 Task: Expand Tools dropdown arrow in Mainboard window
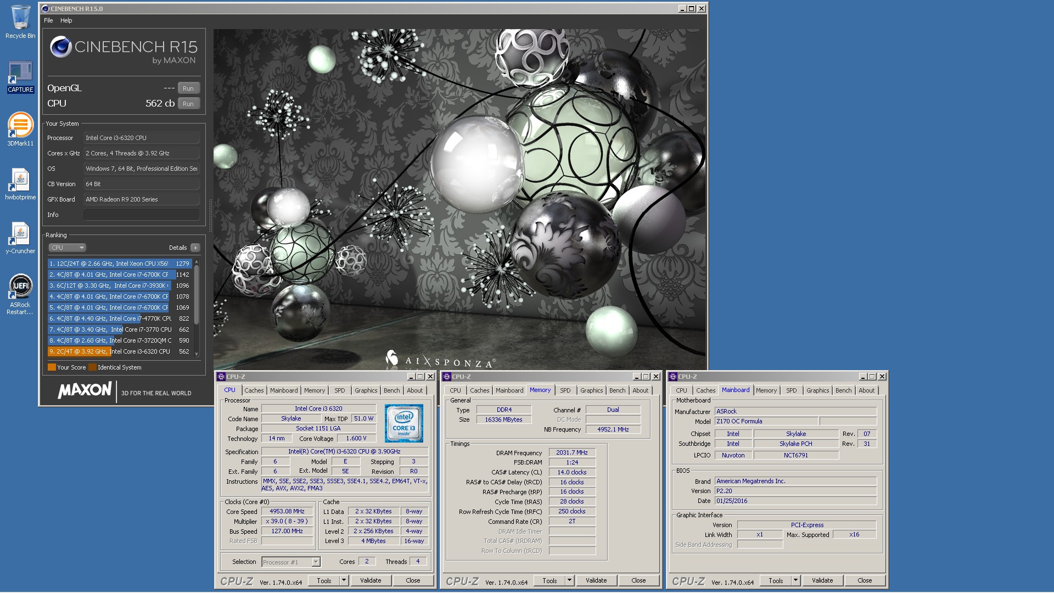795,580
